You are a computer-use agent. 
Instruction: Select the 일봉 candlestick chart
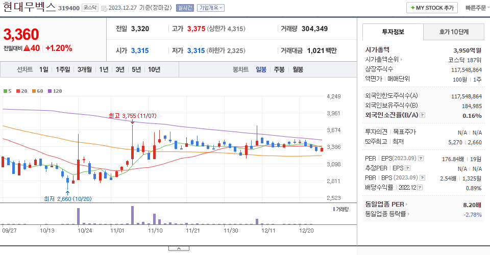(x=261, y=69)
